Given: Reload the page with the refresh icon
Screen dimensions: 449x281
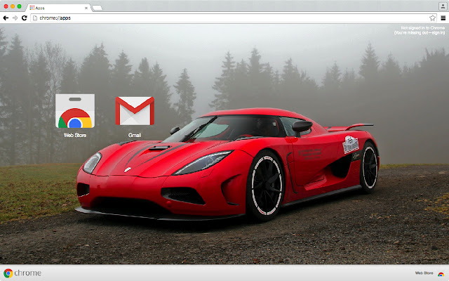Looking at the screenshot, I should tap(25, 18).
